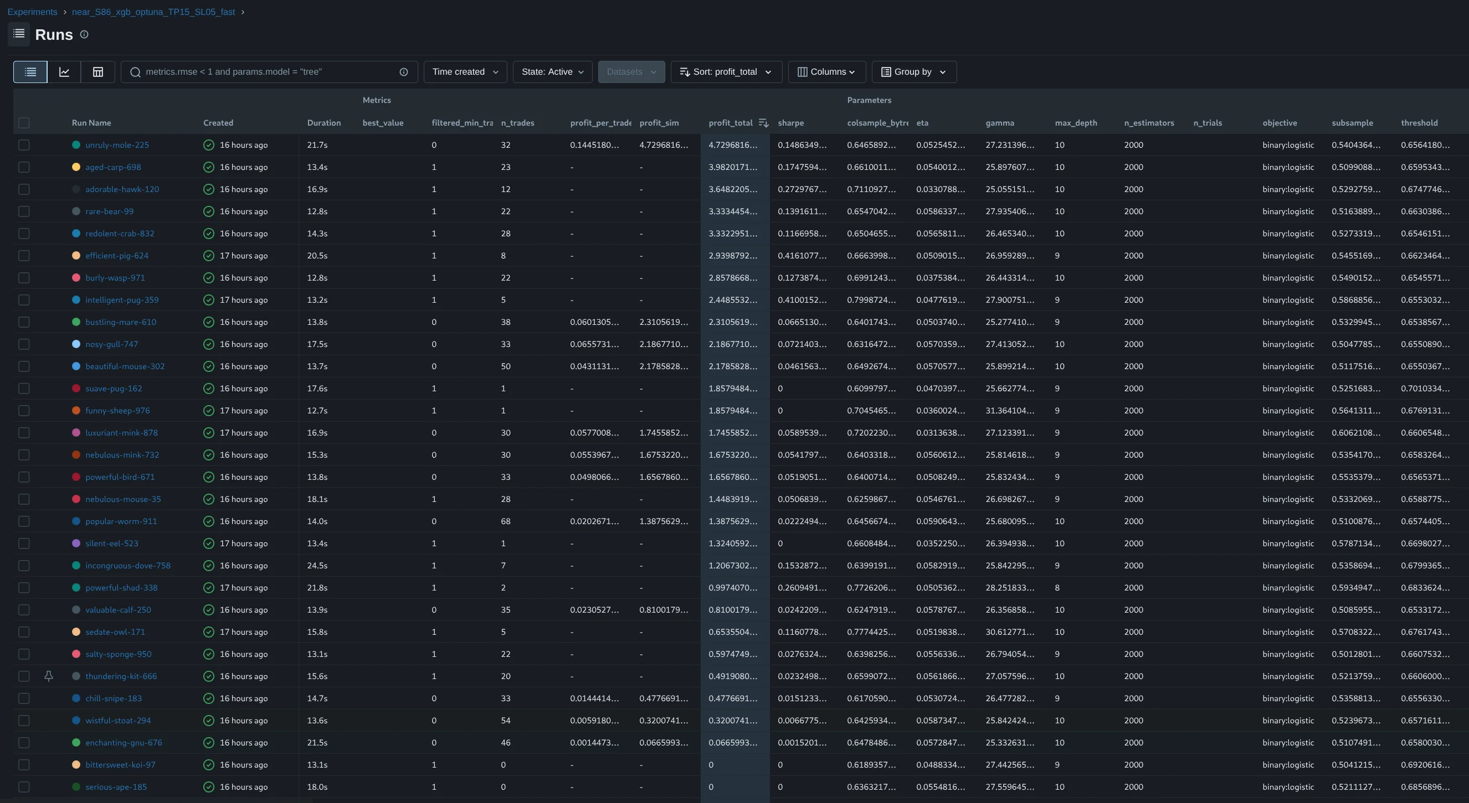Screen dimensions: 1469x803
Task: Open the info icon next to Runs title
Action: pos(84,34)
